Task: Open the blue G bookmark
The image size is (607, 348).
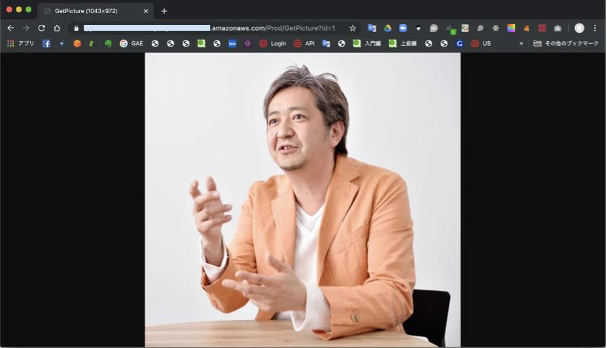Action: coord(460,43)
